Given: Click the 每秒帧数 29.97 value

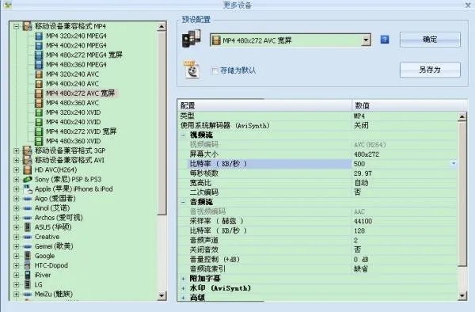Looking at the screenshot, I should [363, 173].
